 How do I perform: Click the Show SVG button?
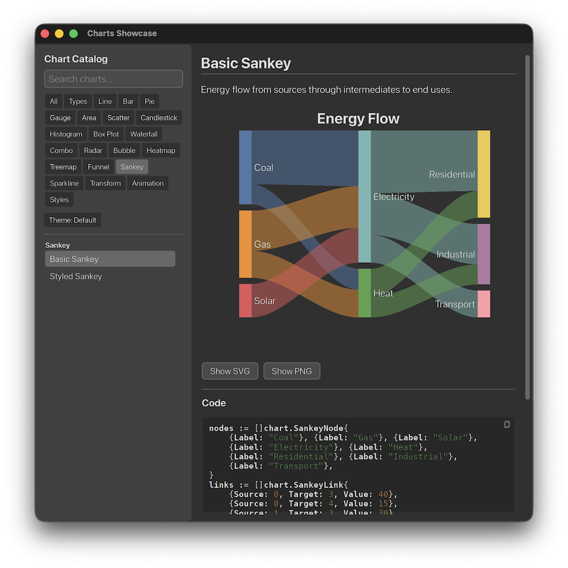[x=230, y=371]
